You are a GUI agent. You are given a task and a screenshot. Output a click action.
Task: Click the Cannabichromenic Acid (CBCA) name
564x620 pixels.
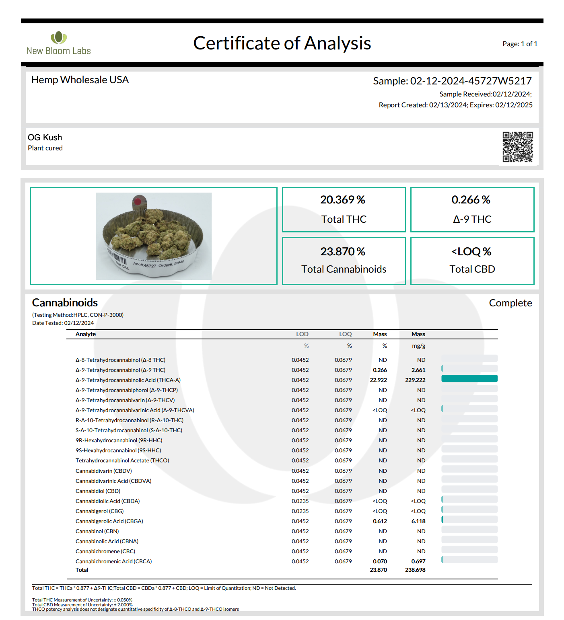click(x=114, y=561)
